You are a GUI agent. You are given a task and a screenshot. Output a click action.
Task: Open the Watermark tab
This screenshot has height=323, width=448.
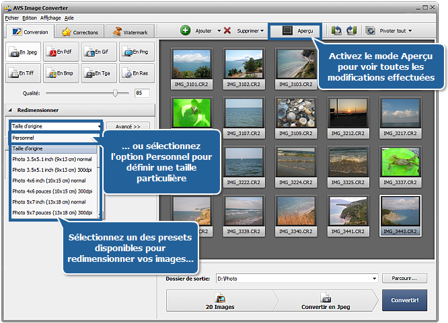[x=130, y=32]
